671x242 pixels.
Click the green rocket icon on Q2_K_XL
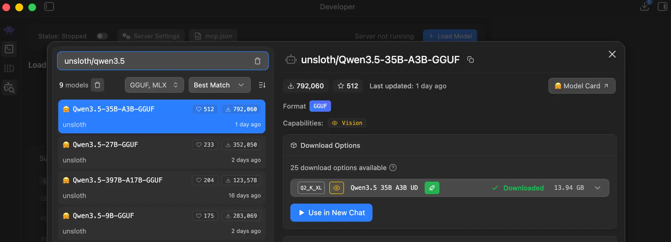pyautogui.click(x=432, y=188)
